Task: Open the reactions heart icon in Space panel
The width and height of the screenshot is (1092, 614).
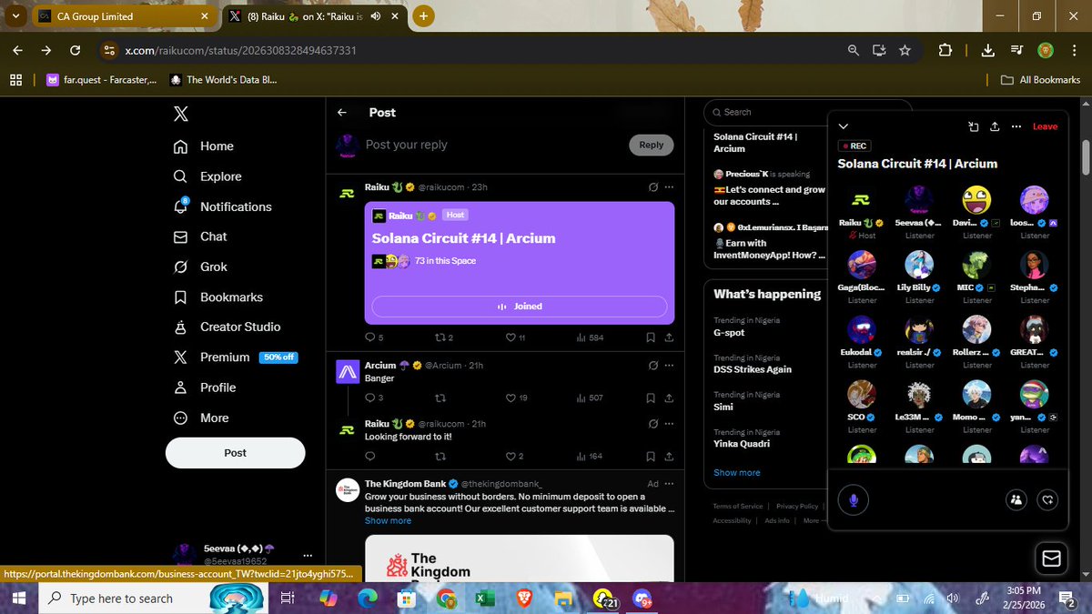Action: coord(1047,498)
